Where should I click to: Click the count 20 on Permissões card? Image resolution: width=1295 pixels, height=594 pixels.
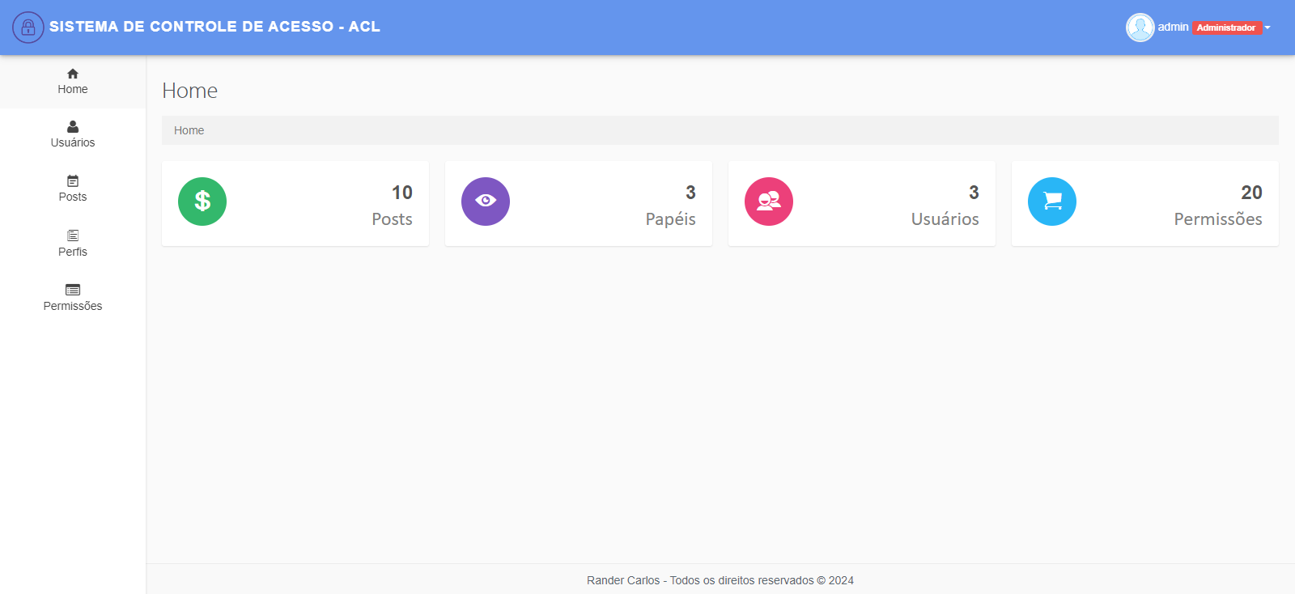point(1251,193)
